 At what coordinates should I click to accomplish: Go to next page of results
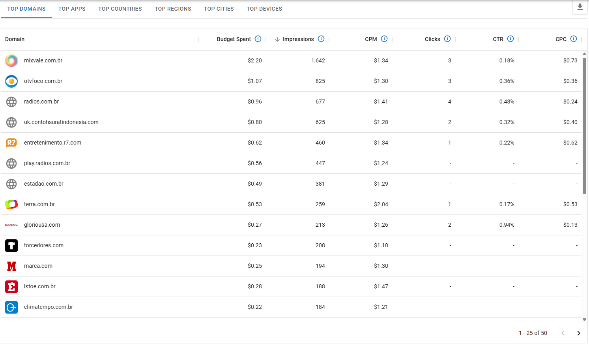(x=578, y=333)
